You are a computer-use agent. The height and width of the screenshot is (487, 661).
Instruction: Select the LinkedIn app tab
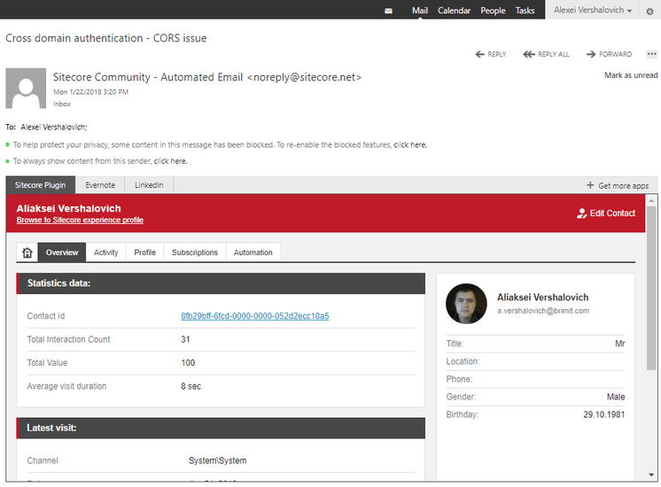click(149, 185)
